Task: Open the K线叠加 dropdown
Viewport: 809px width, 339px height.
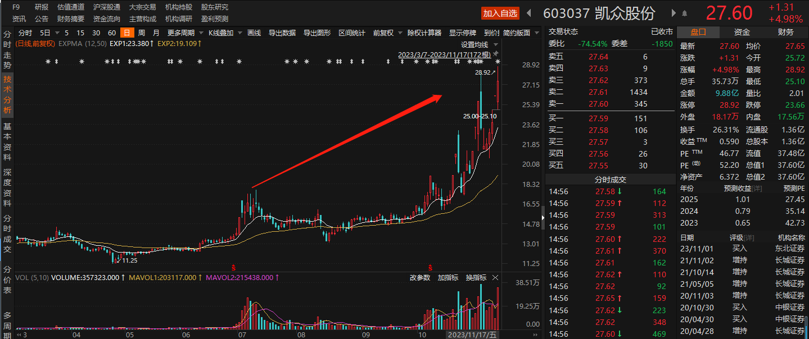Action: [x=225, y=33]
